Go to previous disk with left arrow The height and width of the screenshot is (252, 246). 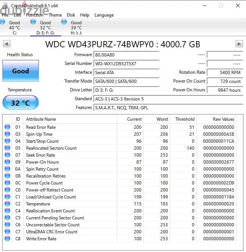pyautogui.click(x=7, y=44)
